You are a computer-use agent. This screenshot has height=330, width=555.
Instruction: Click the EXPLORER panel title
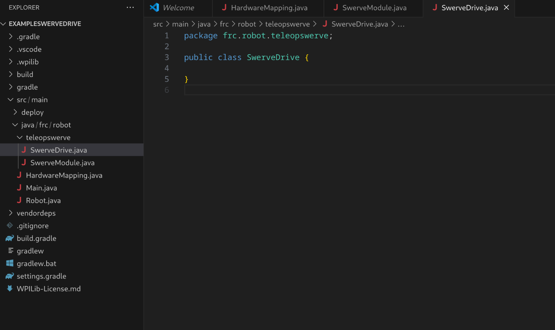24,8
